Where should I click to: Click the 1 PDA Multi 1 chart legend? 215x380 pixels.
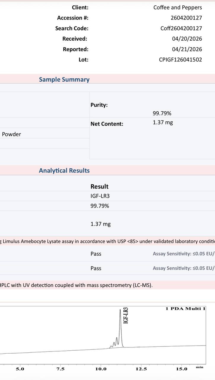coord(185,309)
